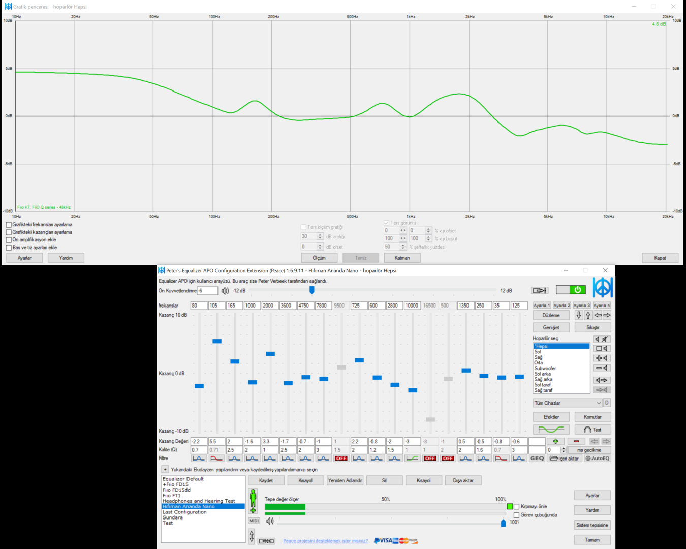The image size is (686, 549).
Task: Click the speaker icon beside the pre-amp value
Action: [225, 291]
